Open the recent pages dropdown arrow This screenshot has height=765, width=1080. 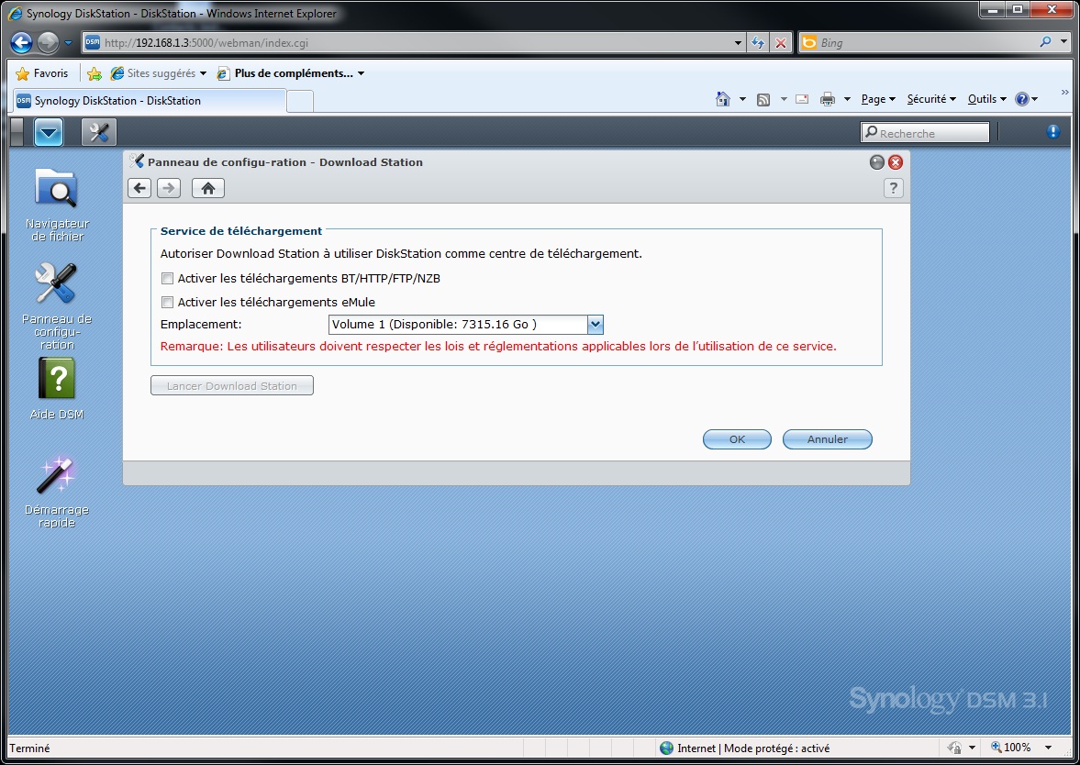[x=68, y=43]
